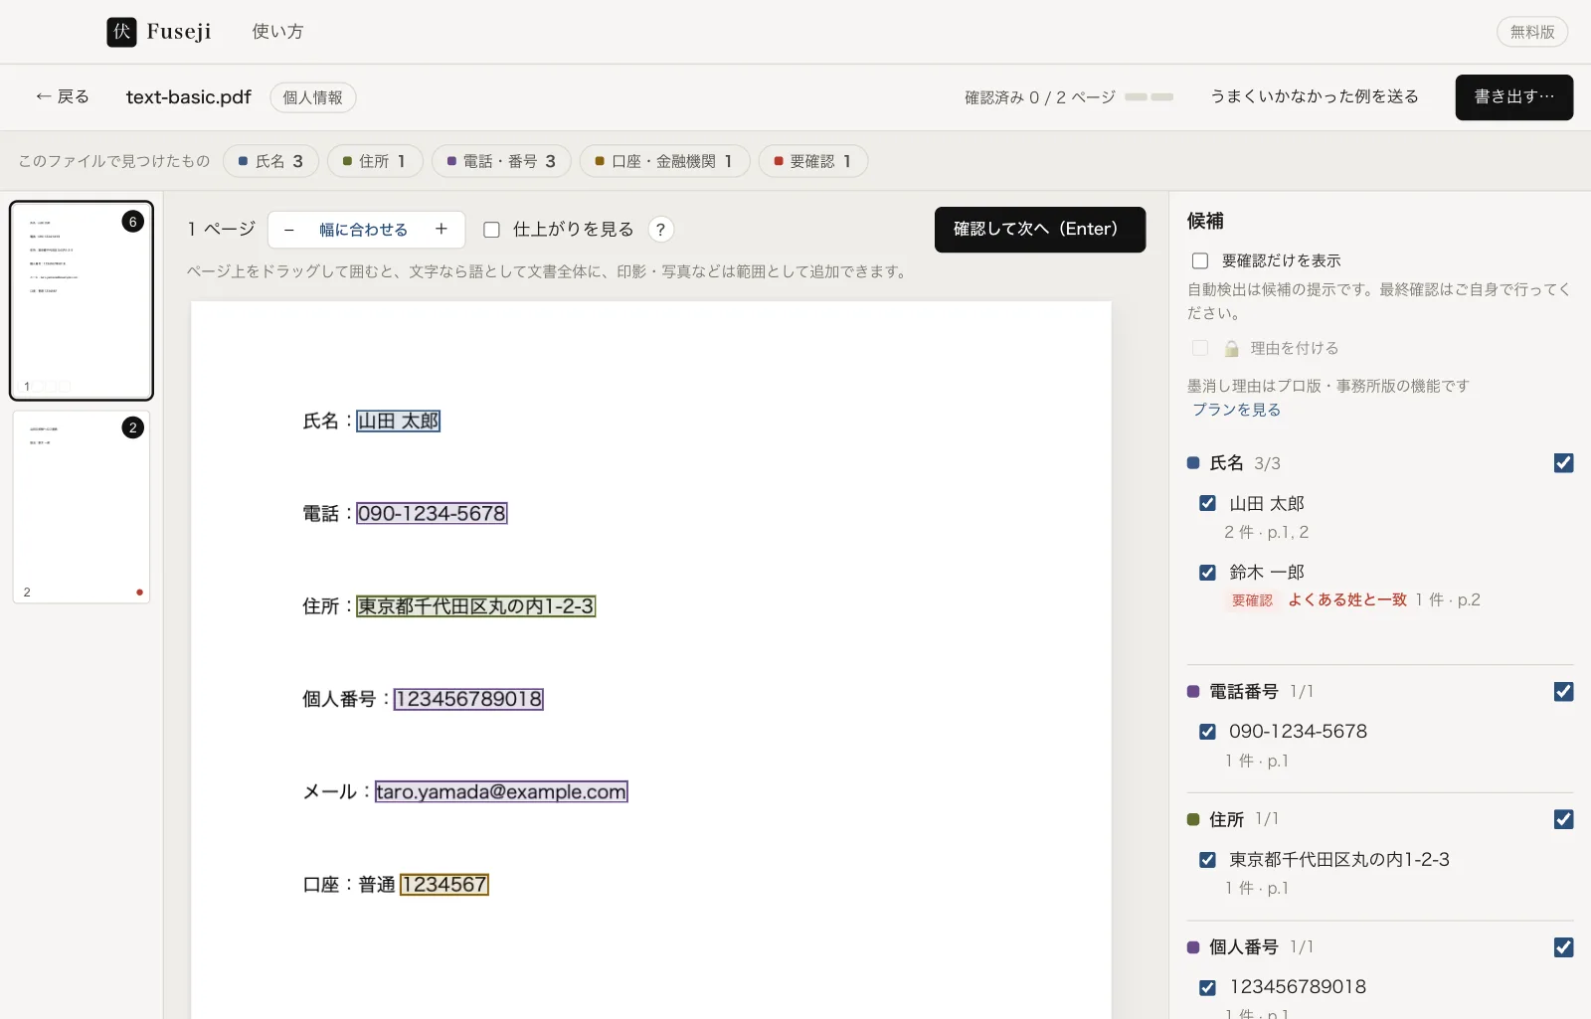Screen dimensions: 1591x1019
Task: Click highlighted taro.yamada@example.com in document
Action: [x=501, y=791]
